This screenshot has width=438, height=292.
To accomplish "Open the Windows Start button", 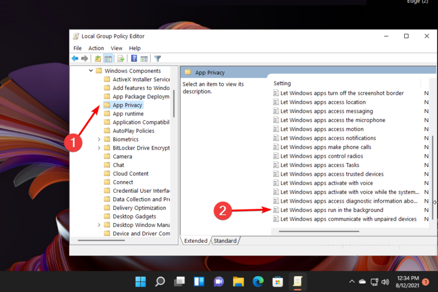I will tap(141, 281).
